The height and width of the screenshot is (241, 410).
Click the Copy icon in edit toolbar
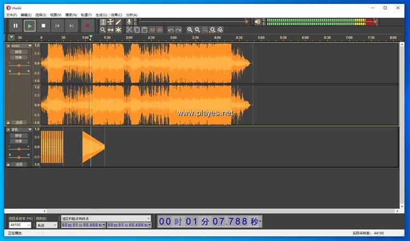click(137, 30)
